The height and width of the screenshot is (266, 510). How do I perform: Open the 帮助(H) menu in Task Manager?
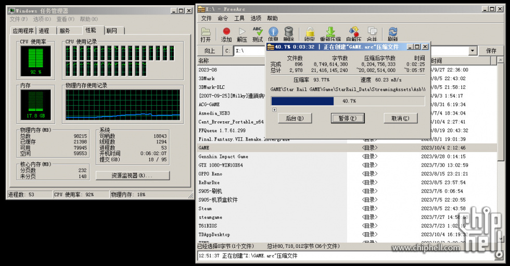[89, 19]
